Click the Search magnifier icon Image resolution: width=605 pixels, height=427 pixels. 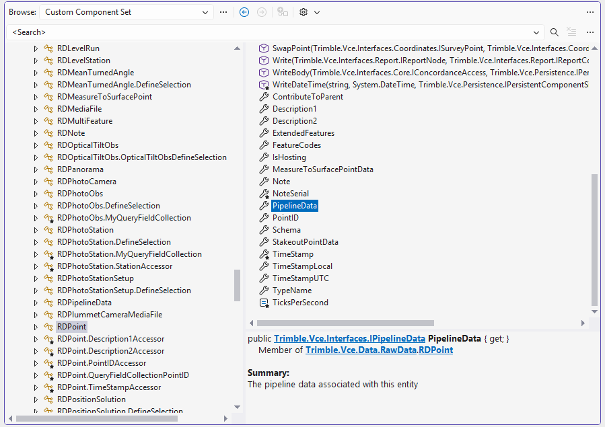click(554, 32)
